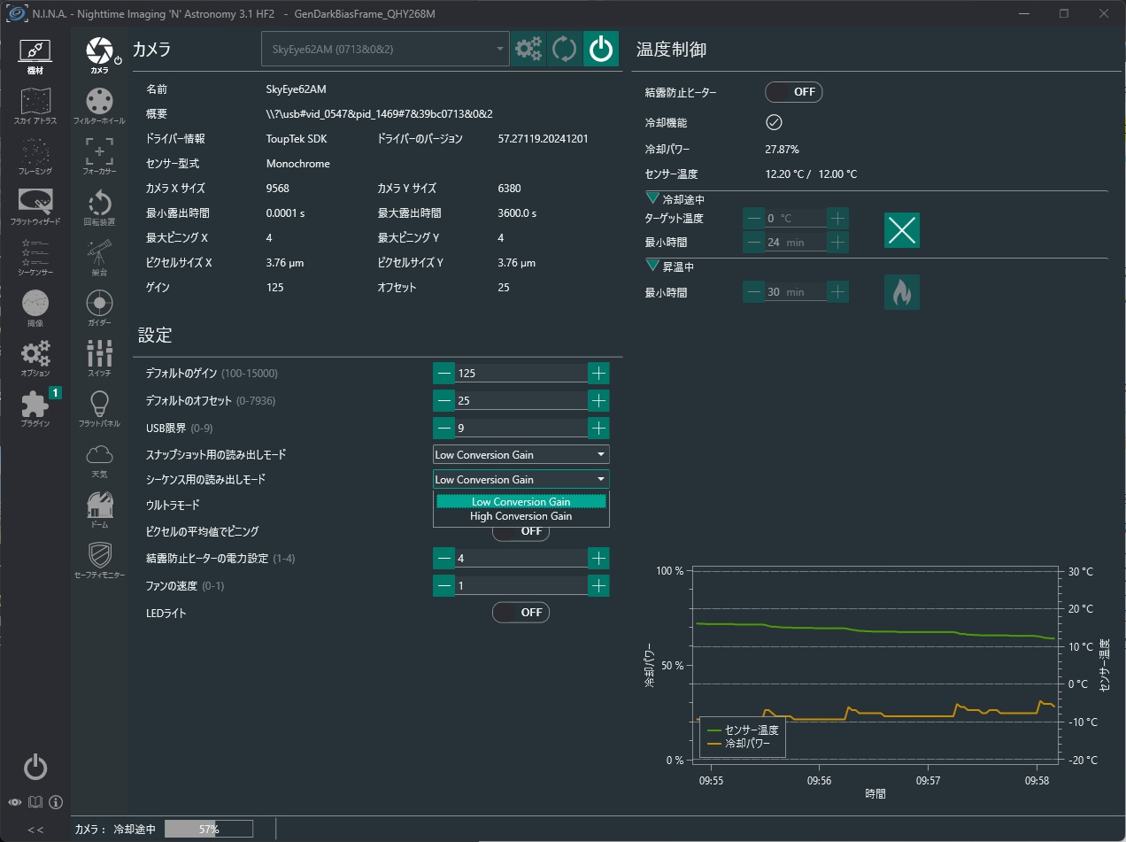This screenshot has height=842, width=1126.
Task: Increase デフォルトのゲイン default gain value
Action: coord(599,374)
